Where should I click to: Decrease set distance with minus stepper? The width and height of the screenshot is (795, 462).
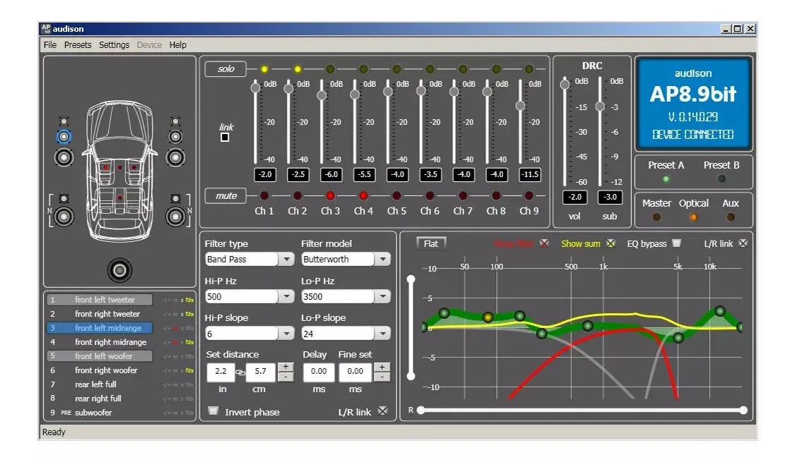[286, 377]
